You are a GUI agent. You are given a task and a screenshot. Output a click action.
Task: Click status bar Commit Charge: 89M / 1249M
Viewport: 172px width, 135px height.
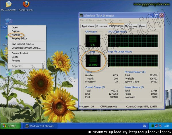142,106
